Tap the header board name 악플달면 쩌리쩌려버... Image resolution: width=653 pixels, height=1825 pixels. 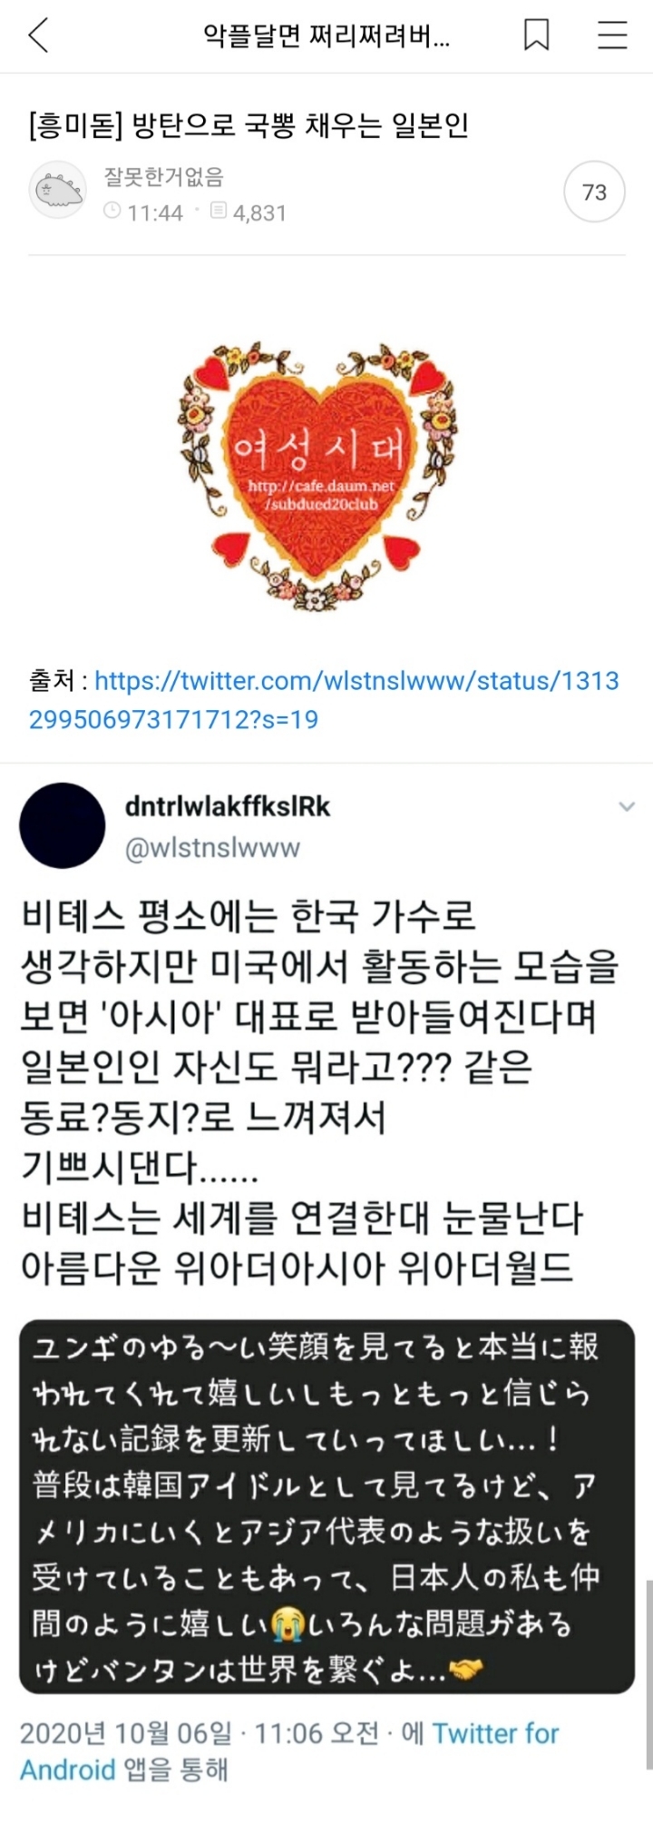[326, 36]
